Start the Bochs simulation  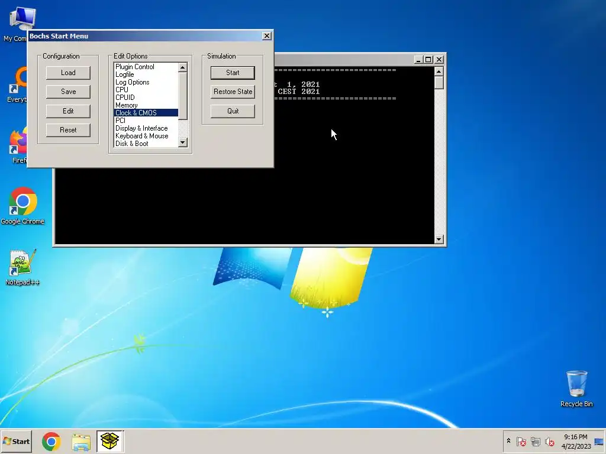pyautogui.click(x=233, y=73)
